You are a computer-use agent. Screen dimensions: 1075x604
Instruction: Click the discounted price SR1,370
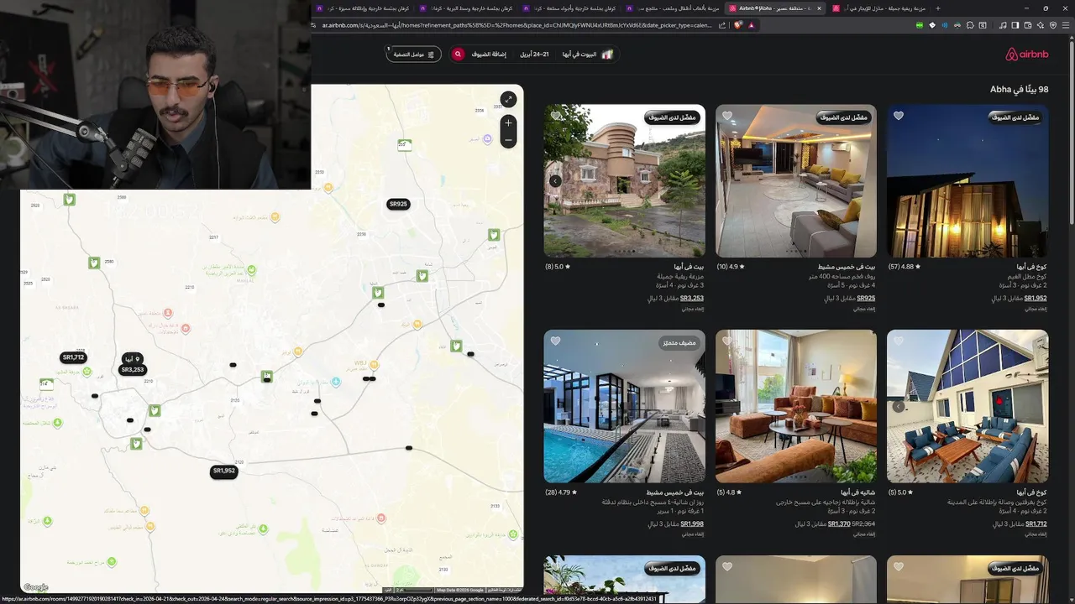tap(839, 524)
